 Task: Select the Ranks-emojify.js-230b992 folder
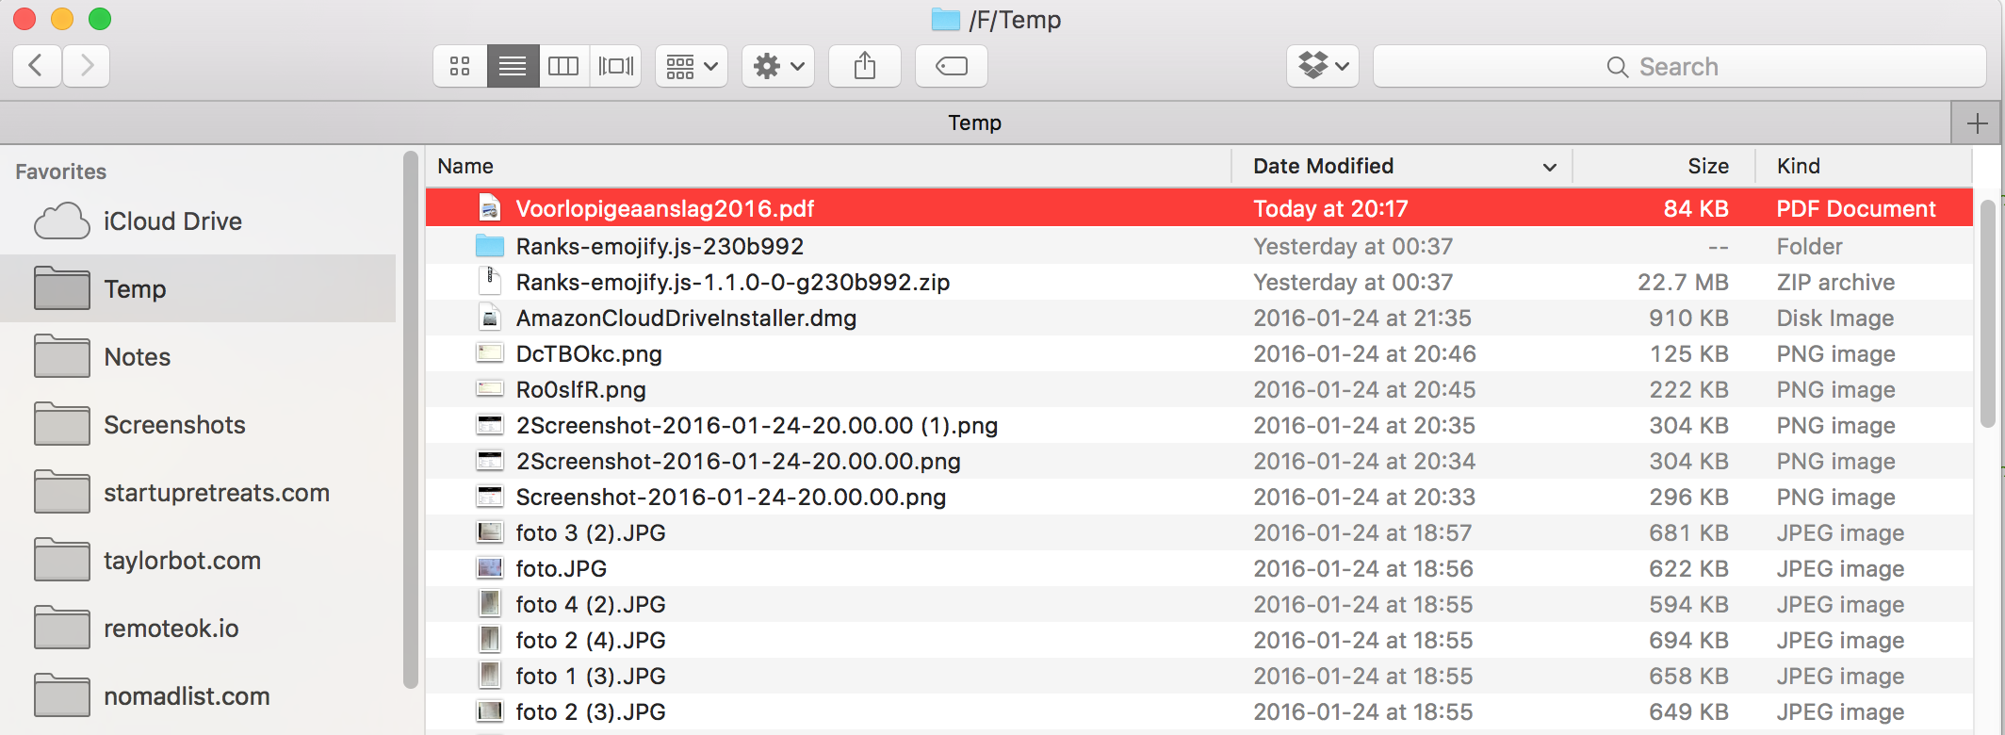pyautogui.click(x=1198, y=246)
